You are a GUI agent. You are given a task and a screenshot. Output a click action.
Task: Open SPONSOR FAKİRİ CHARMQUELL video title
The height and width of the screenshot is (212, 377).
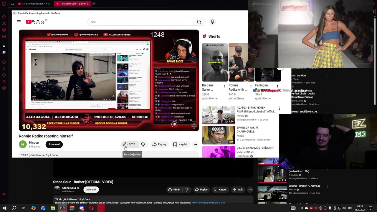point(247,130)
